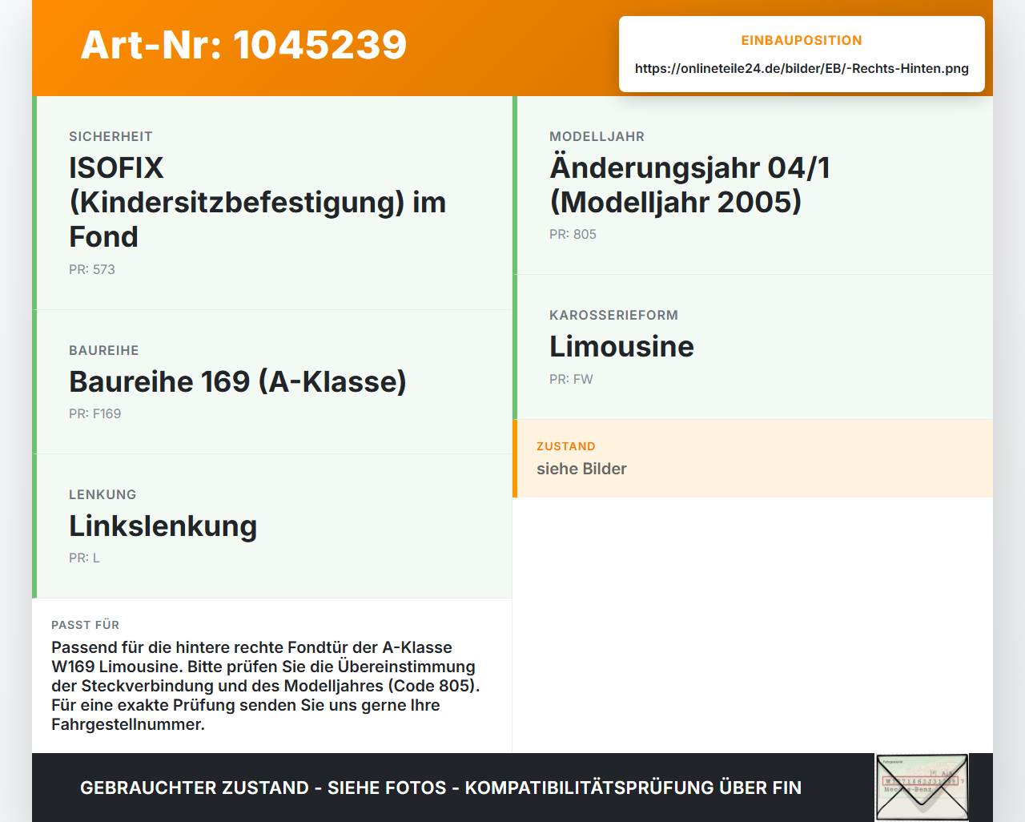Image resolution: width=1025 pixels, height=822 pixels.
Task: Select the KAROSSERIEFORM category label
Action: click(613, 315)
